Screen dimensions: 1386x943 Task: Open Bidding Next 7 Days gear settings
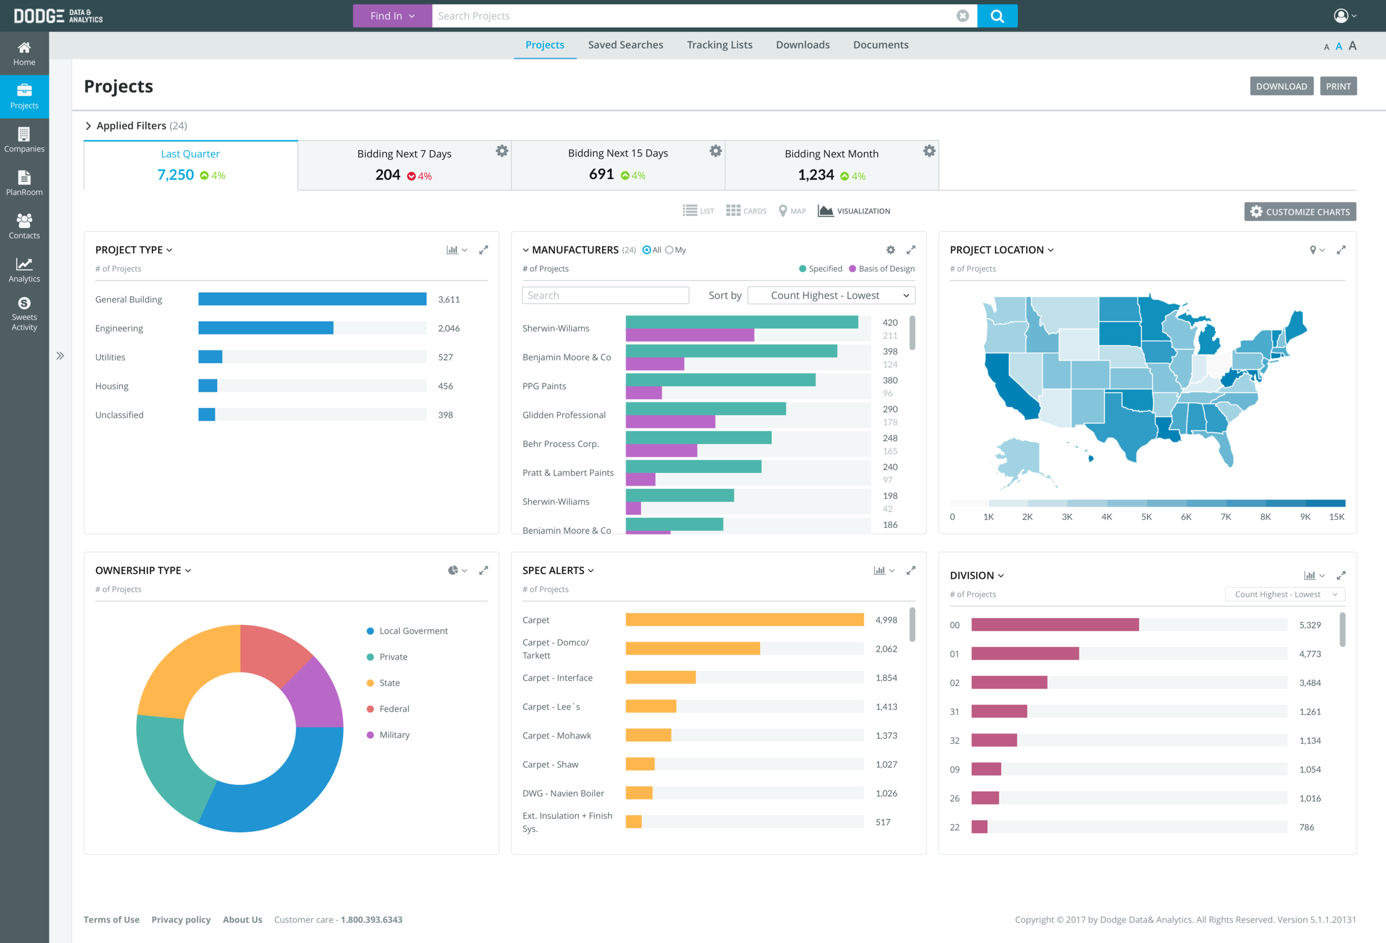pyautogui.click(x=502, y=151)
